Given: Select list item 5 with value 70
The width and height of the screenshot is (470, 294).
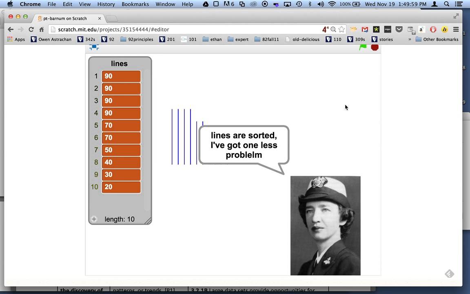Looking at the screenshot, I should click(x=121, y=125).
